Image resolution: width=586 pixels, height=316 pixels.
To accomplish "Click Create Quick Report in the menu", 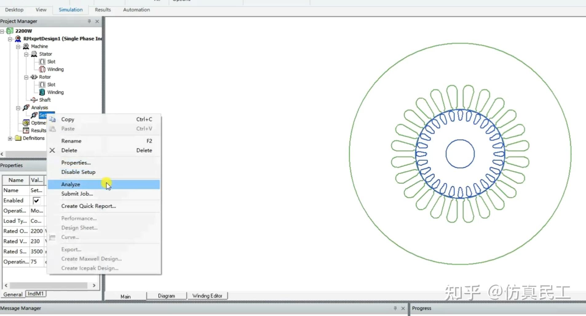I will (89, 206).
